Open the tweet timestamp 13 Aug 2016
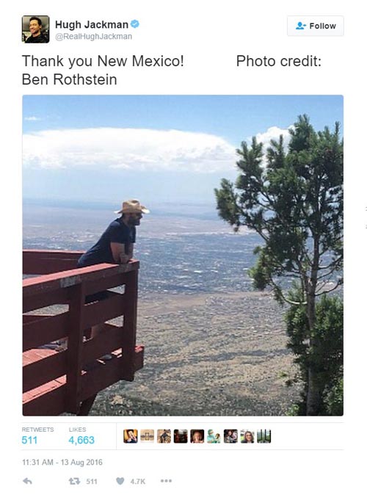This screenshot has width=367, height=503. 62,463
